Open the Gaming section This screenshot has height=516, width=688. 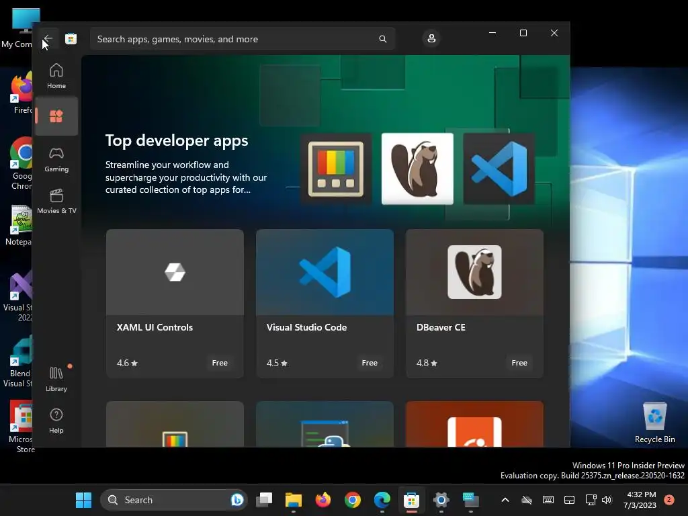pyautogui.click(x=56, y=159)
